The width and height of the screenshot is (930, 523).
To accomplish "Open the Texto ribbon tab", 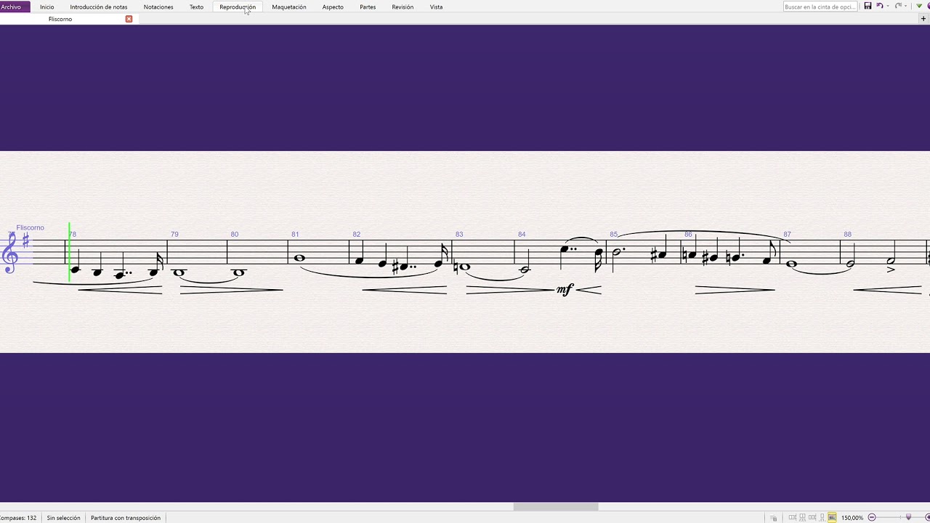I will pos(196,7).
